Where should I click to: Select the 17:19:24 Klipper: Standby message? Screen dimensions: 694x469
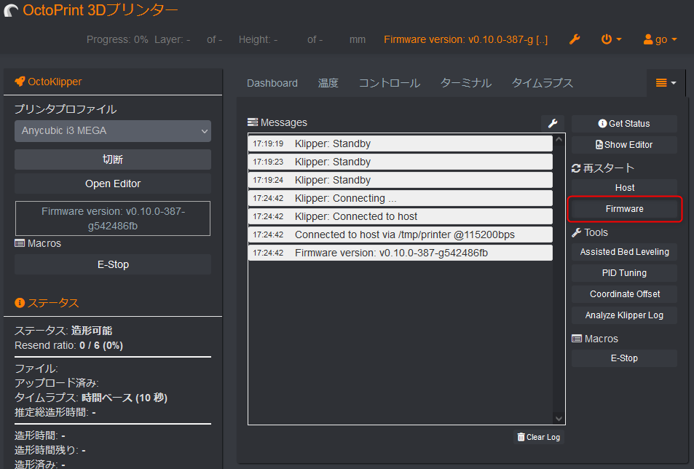click(401, 180)
